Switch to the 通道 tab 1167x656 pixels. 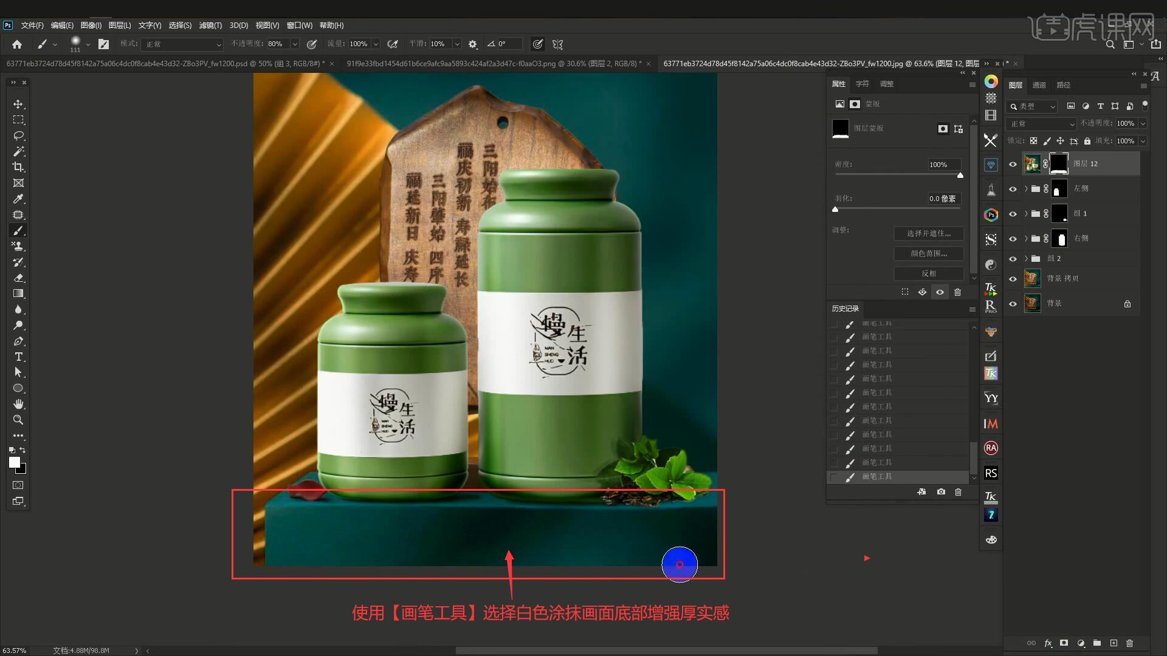coord(1039,85)
